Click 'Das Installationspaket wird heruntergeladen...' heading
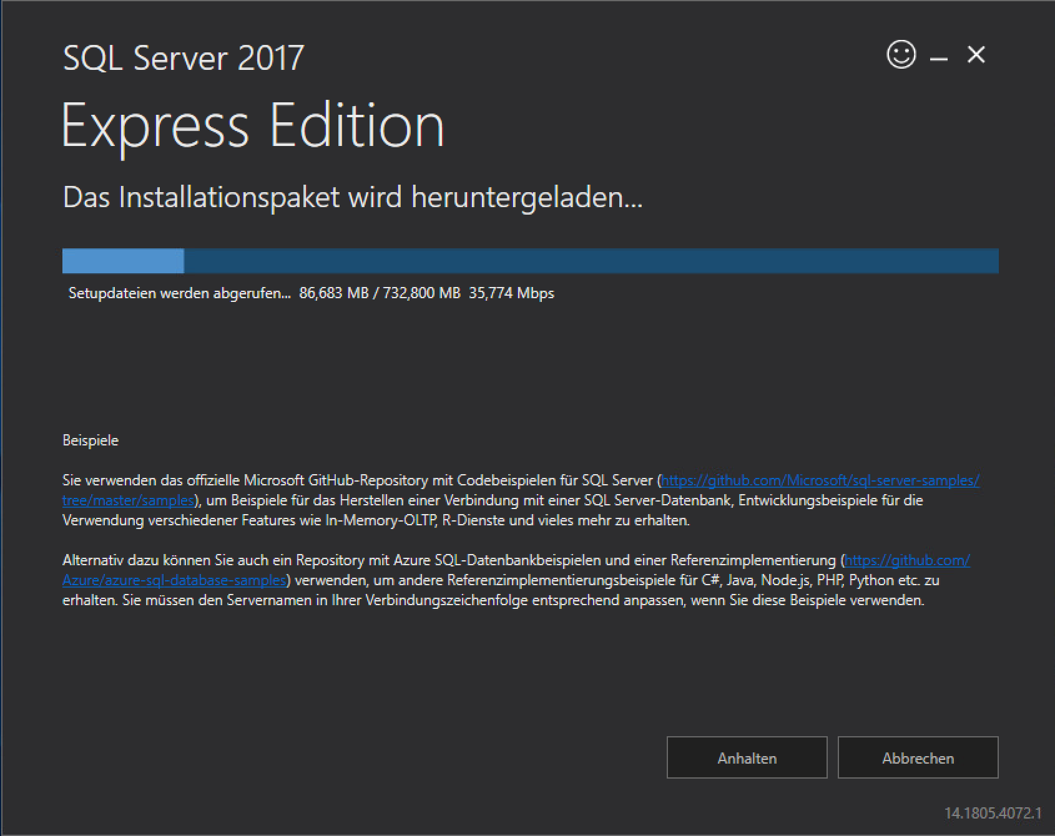Viewport: 1055px width, 836px height. (x=353, y=198)
